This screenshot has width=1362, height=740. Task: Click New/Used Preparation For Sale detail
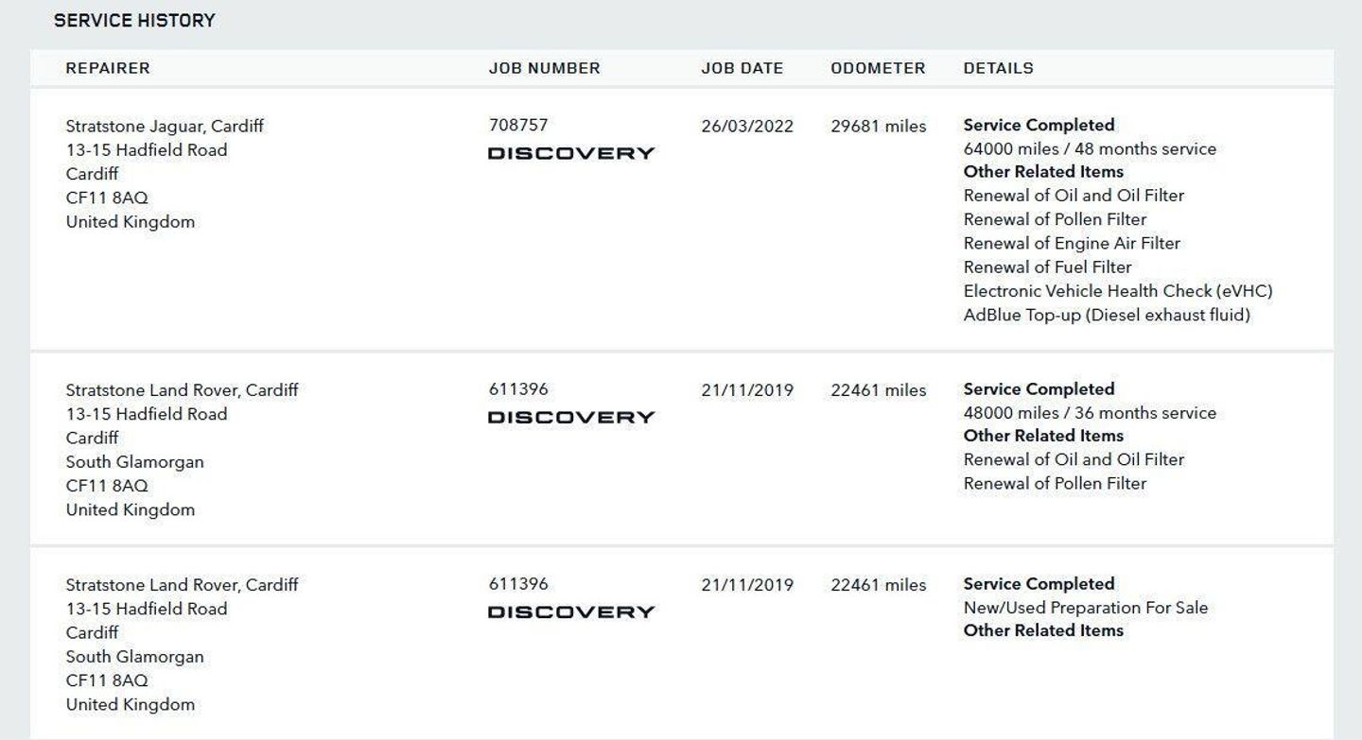pos(1086,608)
